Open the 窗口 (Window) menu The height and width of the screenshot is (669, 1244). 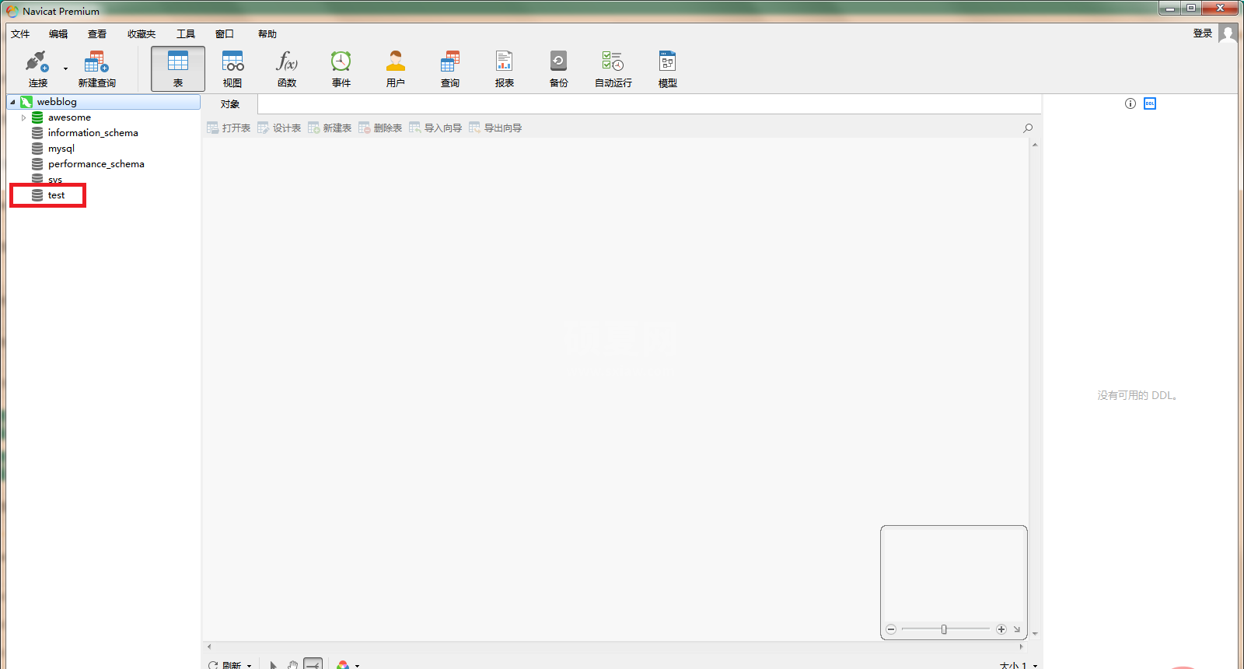[x=225, y=34]
